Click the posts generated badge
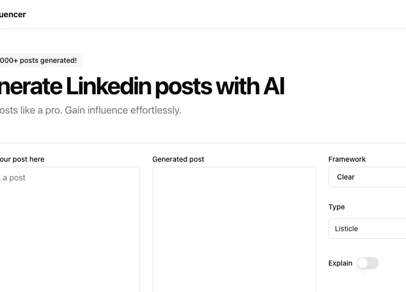Screen dimensions: 406x292 pos(39,60)
